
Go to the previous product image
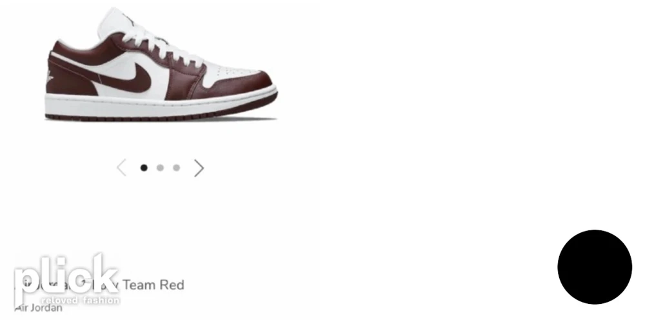[x=121, y=168]
